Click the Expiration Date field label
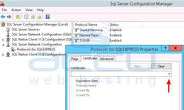This screenshot has height=110, width=184. point(87,81)
